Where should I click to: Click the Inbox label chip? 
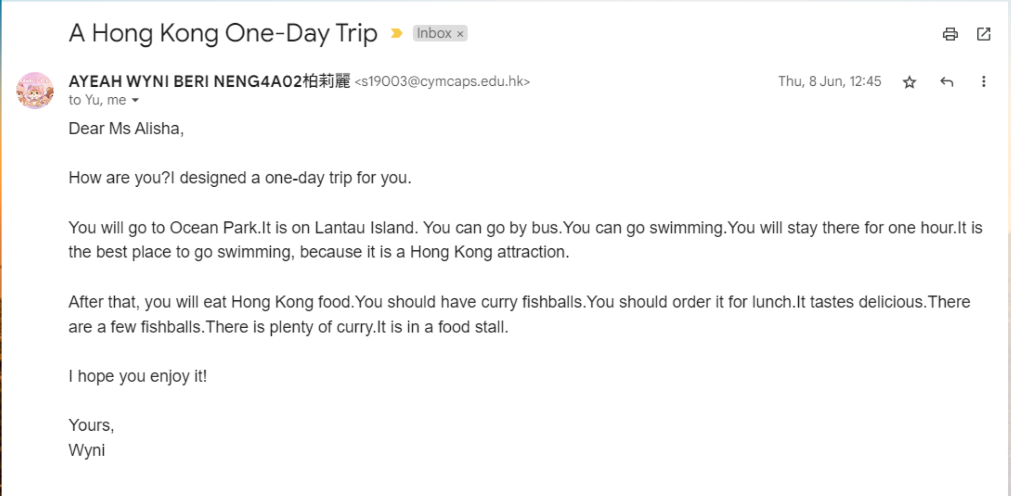[434, 33]
